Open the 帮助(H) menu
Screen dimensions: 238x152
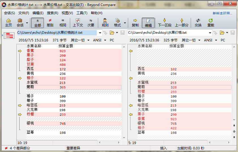pos(97,13)
